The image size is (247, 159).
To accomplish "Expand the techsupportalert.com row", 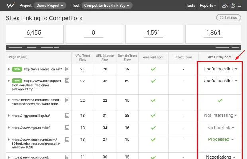I will 9,81.
